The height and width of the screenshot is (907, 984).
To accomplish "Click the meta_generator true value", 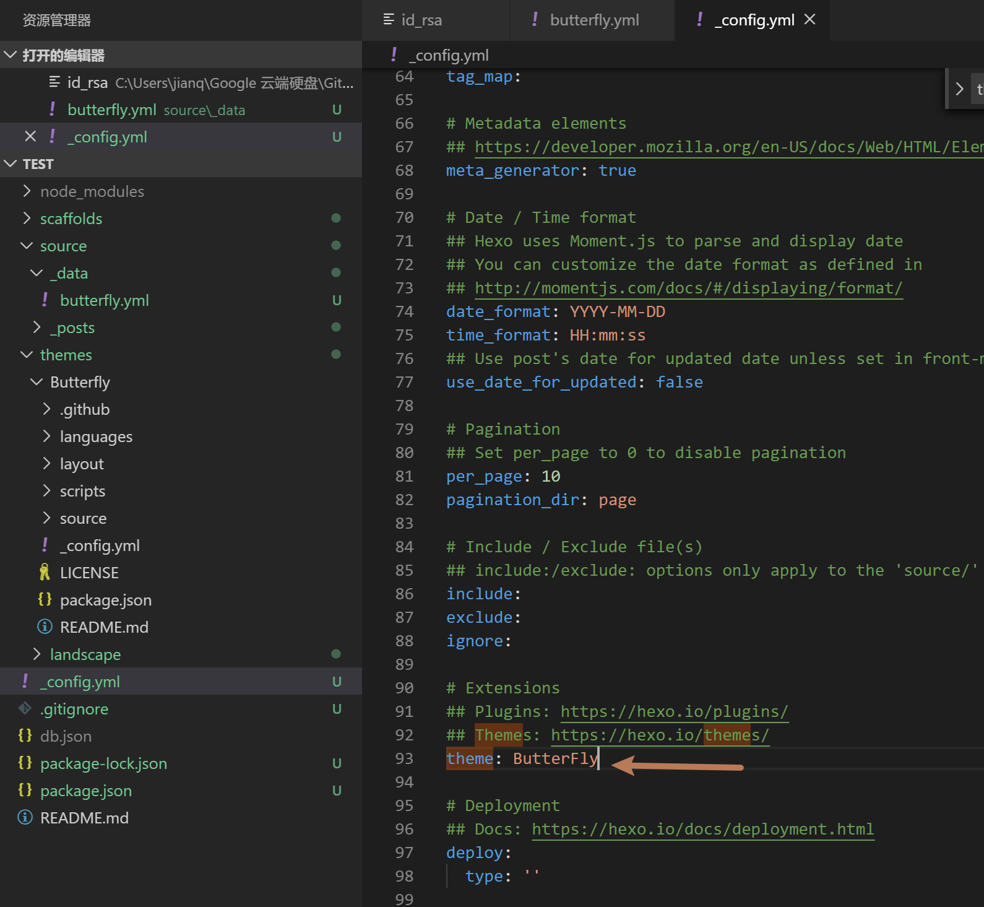I will tap(617, 170).
